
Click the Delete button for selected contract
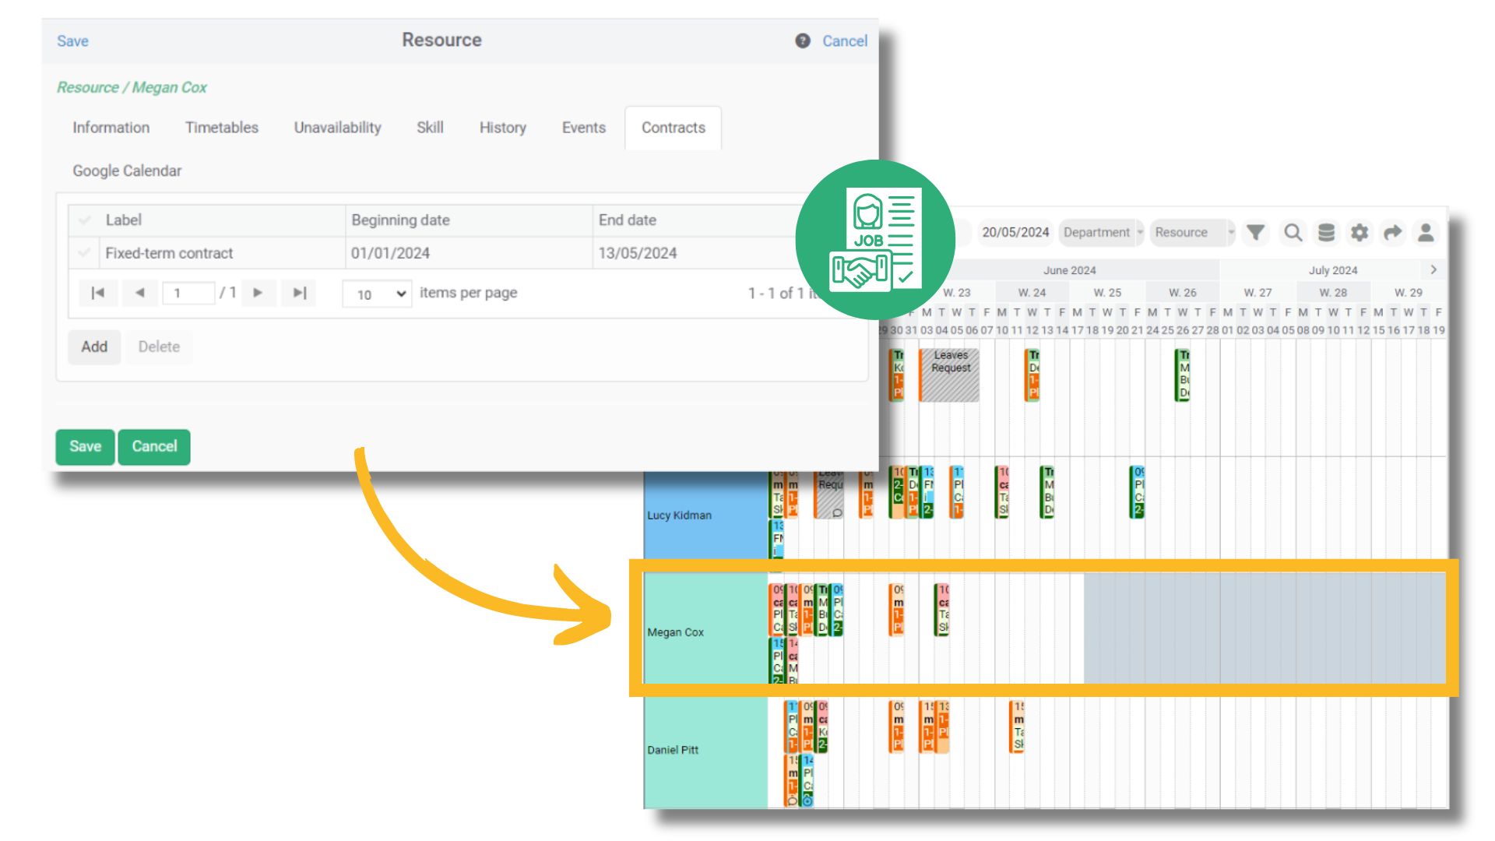(159, 346)
